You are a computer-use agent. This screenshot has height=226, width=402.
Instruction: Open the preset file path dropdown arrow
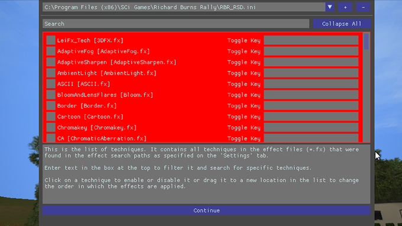[x=330, y=7]
